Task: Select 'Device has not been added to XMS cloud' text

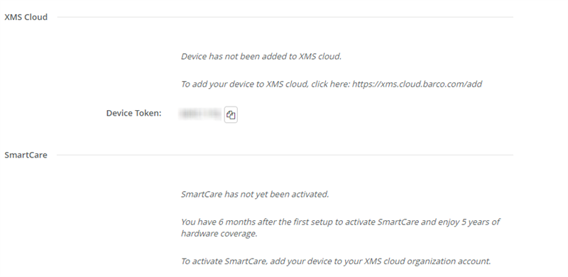Action: coord(261,57)
